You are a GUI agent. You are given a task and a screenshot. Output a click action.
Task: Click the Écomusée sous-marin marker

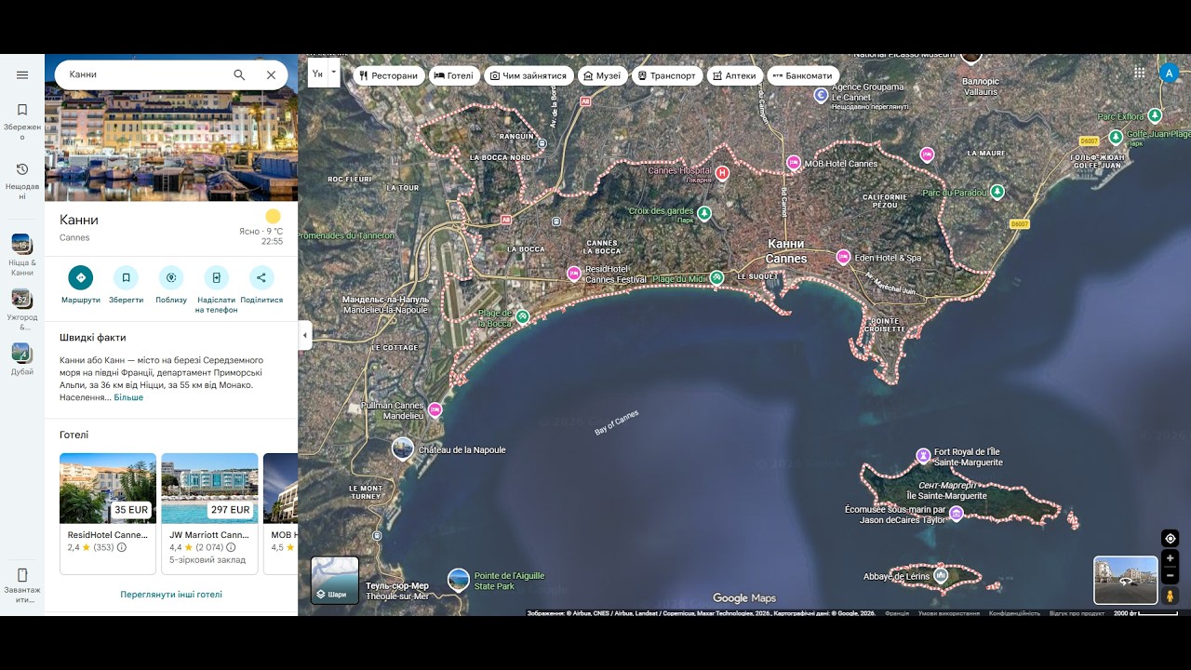(956, 514)
